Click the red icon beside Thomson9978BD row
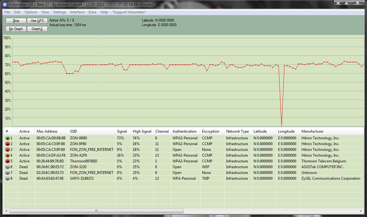 click(x=8, y=161)
